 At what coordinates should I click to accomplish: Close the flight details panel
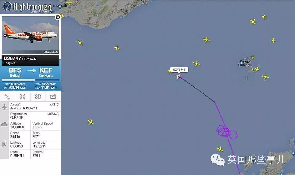[58, 17]
